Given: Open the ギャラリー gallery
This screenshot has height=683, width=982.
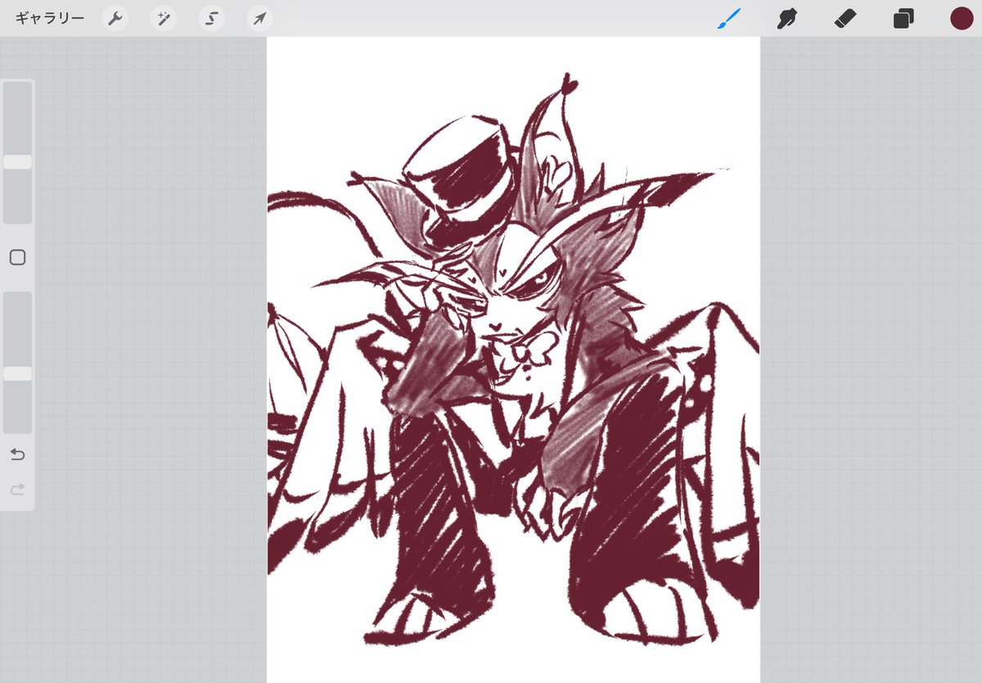Looking at the screenshot, I should 50,18.
